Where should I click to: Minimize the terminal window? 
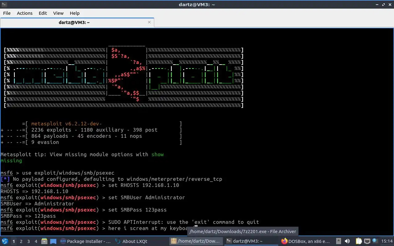click(x=377, y=4)
